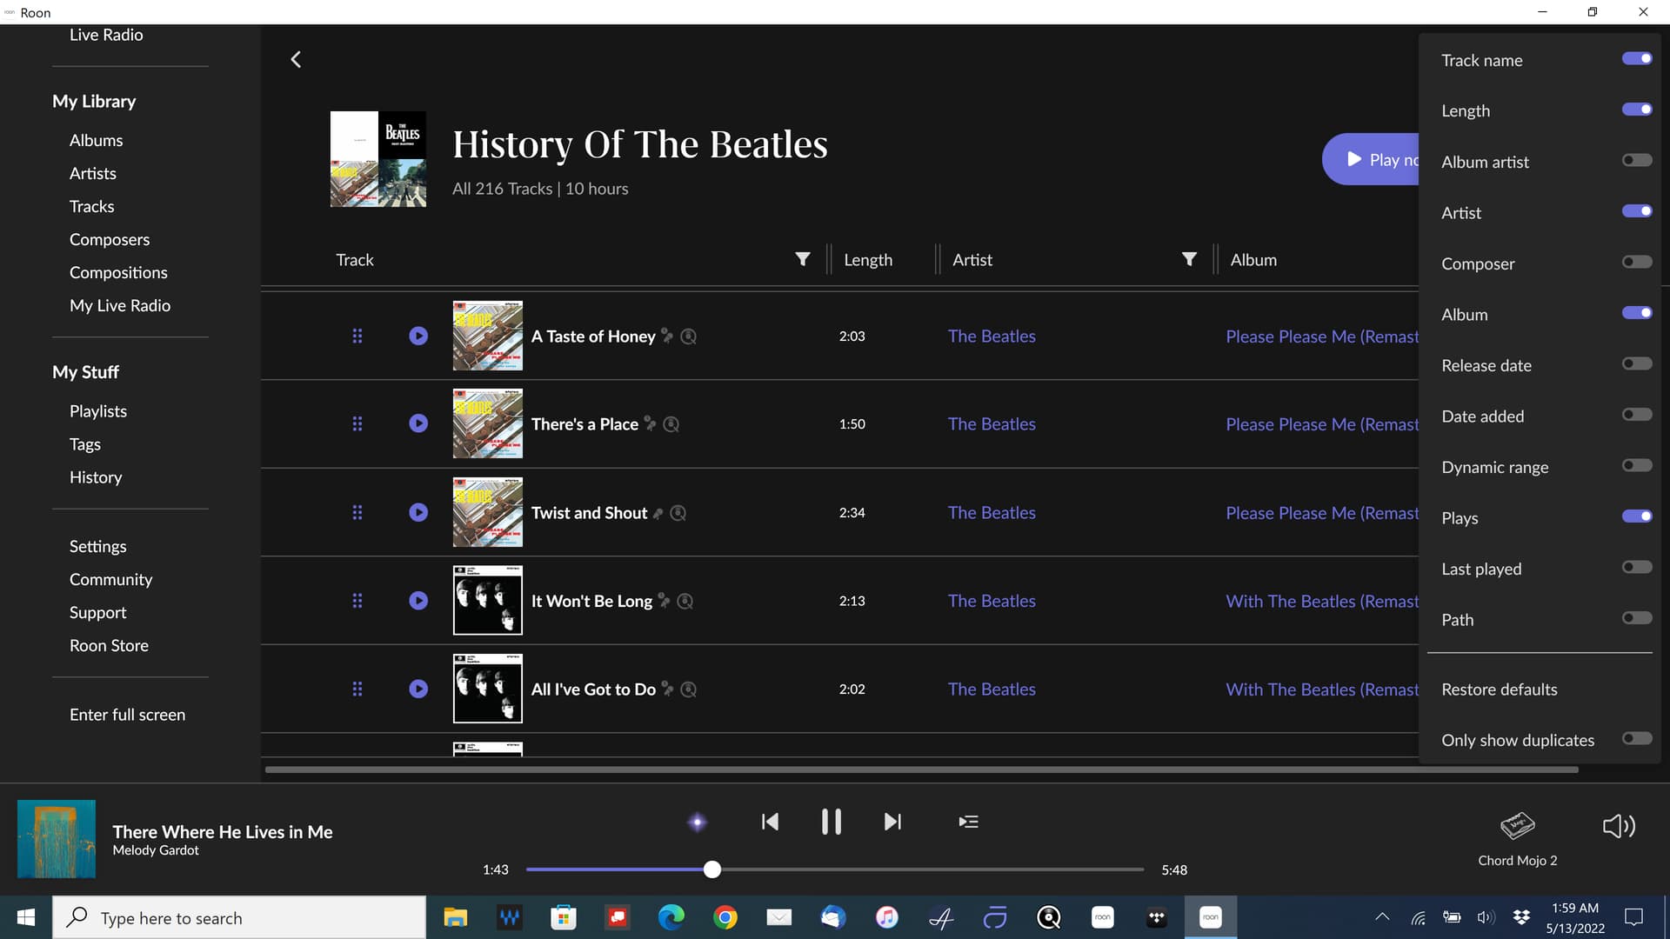1670x939 pixels.
Task: Enable the Release date column
Action: pos(1636,363)
